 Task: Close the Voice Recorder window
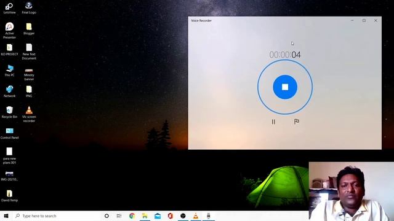[376, 20]
